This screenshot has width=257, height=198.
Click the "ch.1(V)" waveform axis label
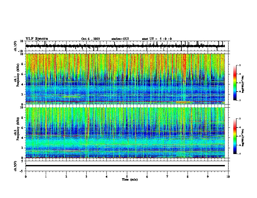[16, 46]
